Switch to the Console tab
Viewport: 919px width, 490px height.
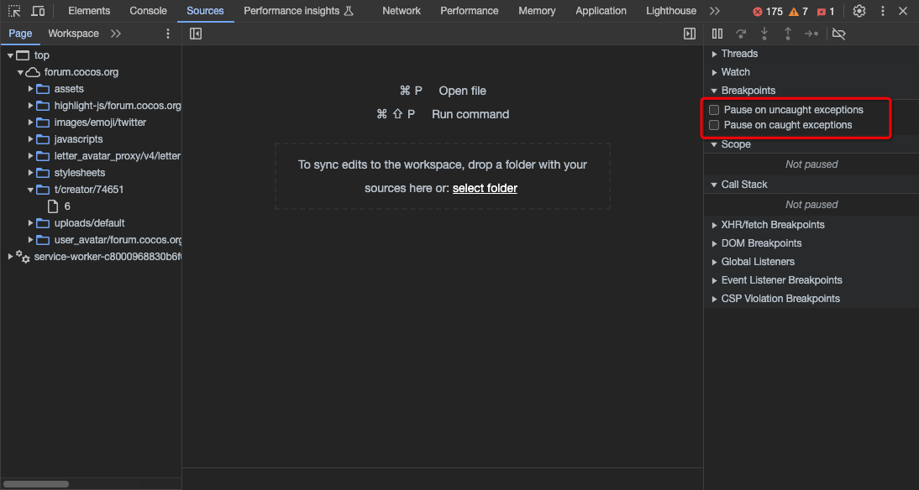(149, 11)
